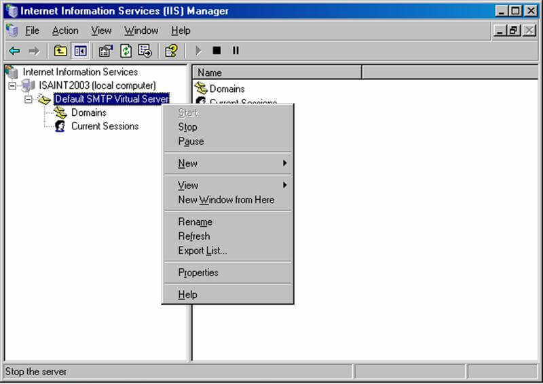Screen dimensions: 543x384
Task: Open the Help menu in menu bar
Action: coord(181,30)
